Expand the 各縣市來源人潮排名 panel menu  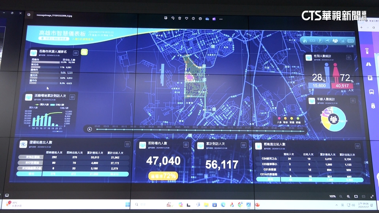tap(76, 53)
